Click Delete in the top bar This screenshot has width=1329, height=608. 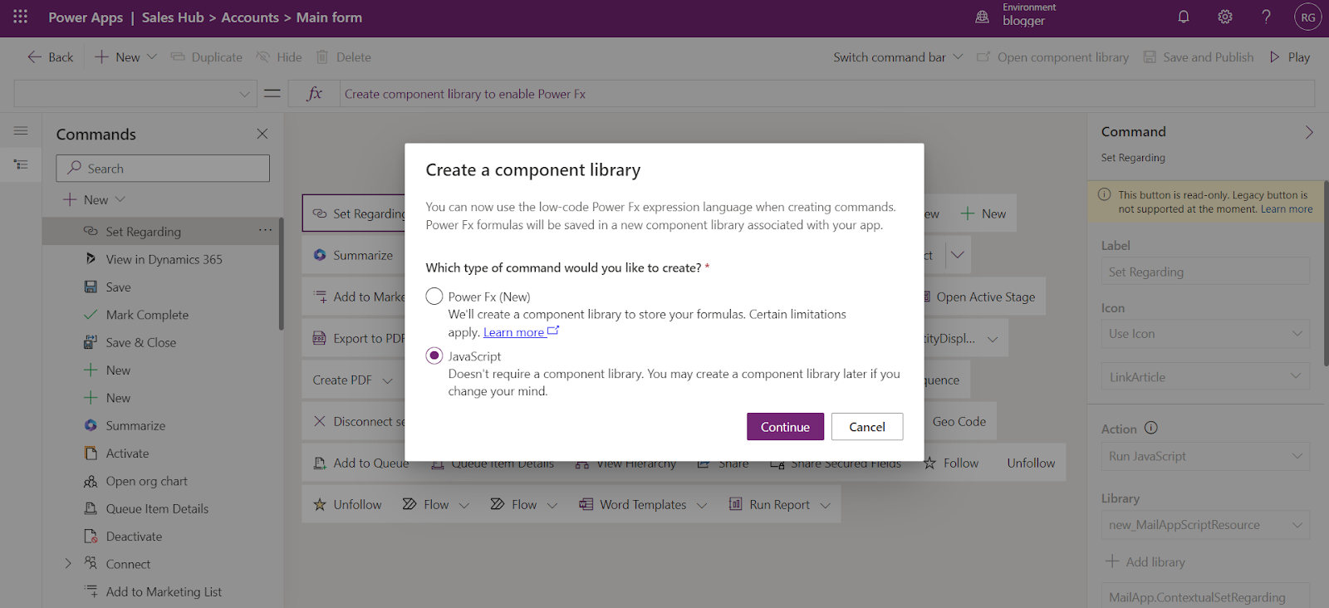(344, 57)
